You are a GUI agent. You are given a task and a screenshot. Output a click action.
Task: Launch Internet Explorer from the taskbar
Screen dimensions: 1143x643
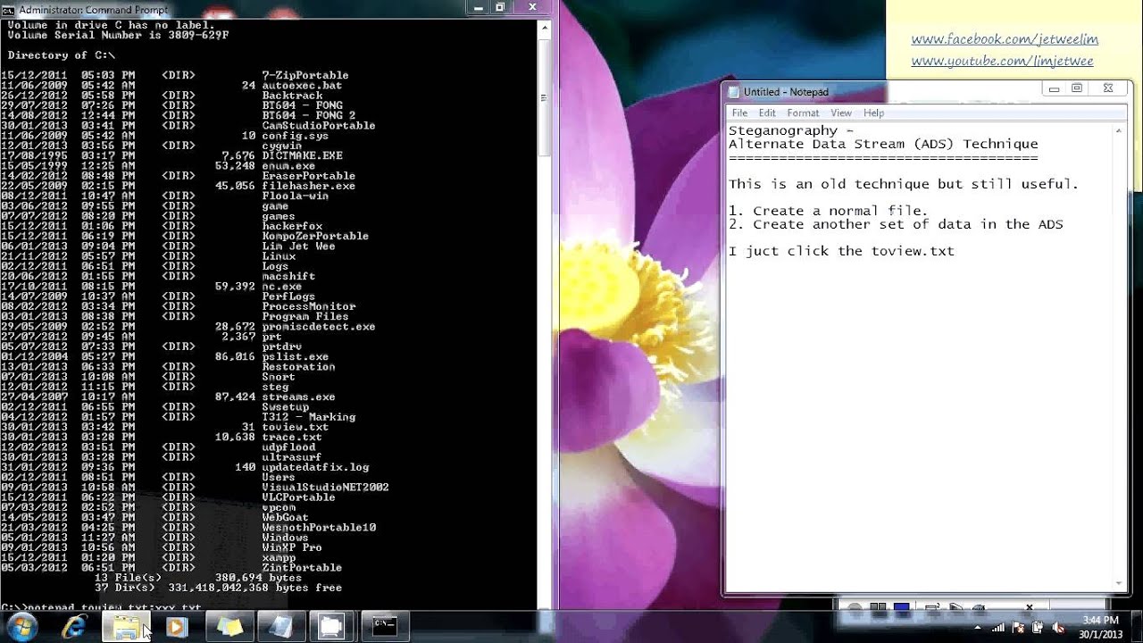pyautogui.click(x=75, y=626)
